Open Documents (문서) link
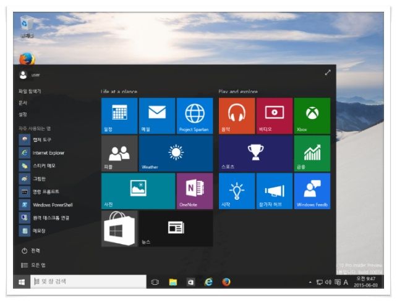 (x=22, y=103)
